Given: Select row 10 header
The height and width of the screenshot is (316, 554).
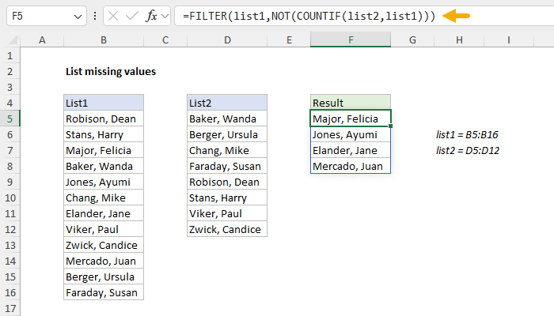Looking at the screenshot, I should click(9, 197).
